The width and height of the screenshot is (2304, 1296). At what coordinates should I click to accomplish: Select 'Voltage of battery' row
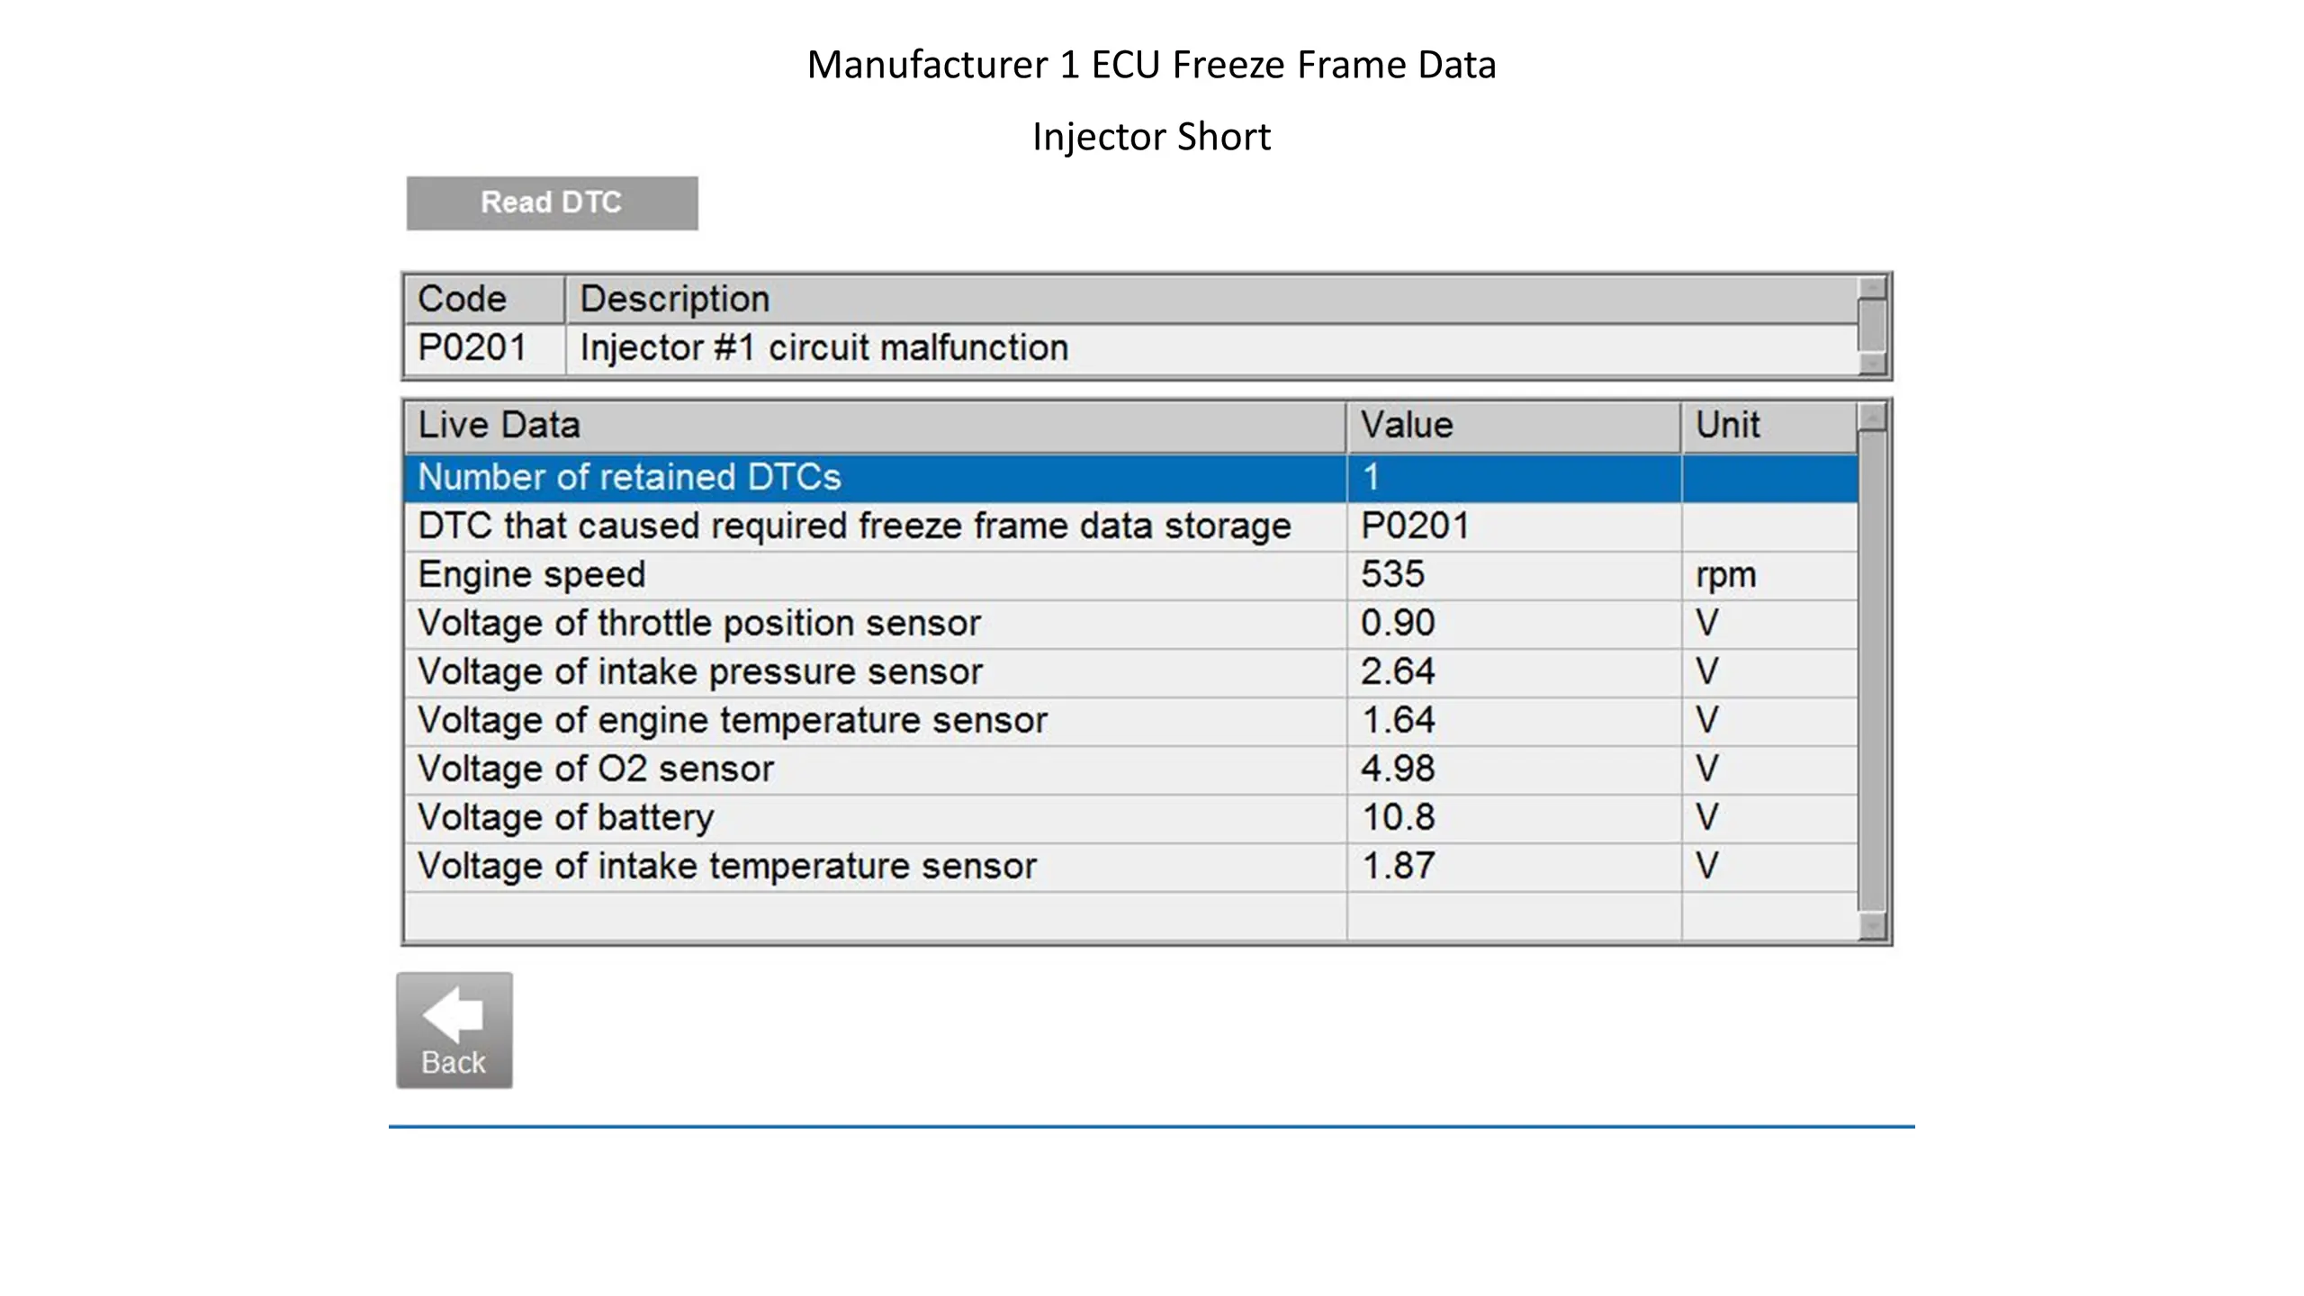(x=1131, y=818)
